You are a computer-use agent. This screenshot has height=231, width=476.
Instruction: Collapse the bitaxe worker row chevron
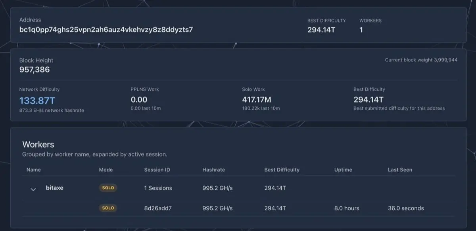(x=33, y=189)
